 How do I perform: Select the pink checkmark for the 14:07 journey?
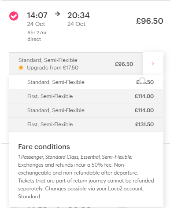click(14, 16)
